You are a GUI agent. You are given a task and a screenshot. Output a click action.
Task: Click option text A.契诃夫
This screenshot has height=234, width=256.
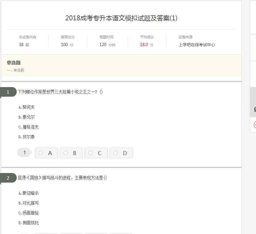[x=26, y=107]
